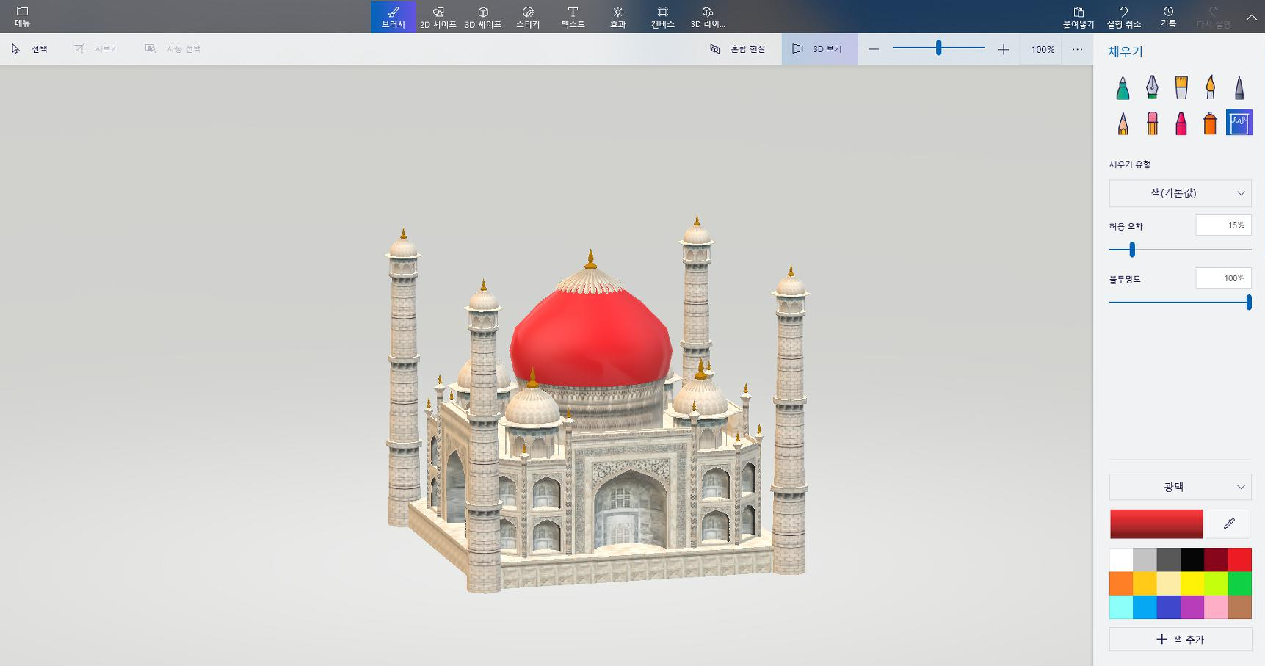This screenshot has width=1265, height=666.
Task: Pick the gold color swatch
Action: 1145,584
